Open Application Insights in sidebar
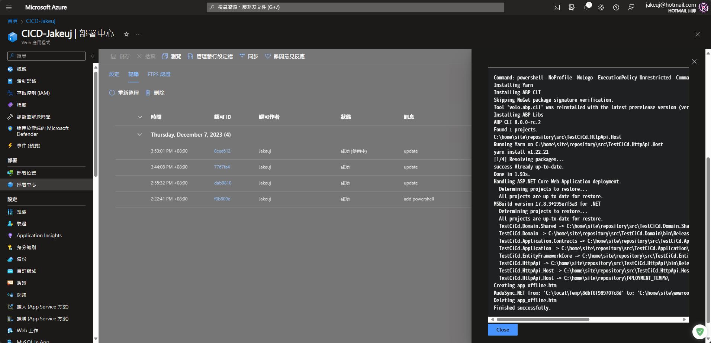The image size is (711, 343). (x=39, y=235)
